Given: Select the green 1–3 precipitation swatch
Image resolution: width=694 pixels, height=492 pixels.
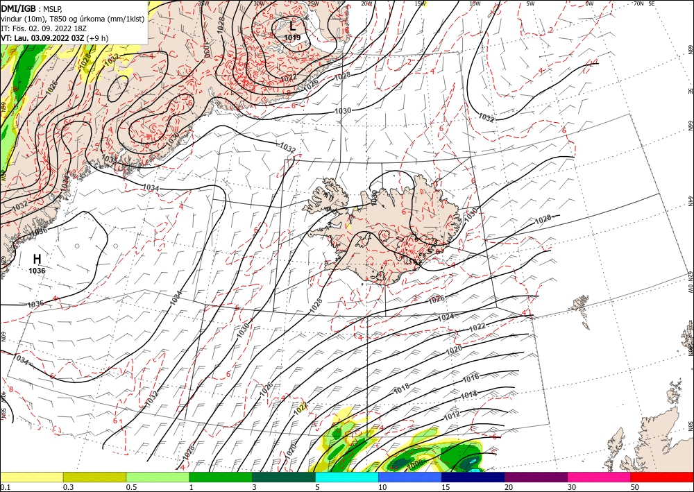Looking at the screenshot, I should pyautogui.click(x=221, y=477).
